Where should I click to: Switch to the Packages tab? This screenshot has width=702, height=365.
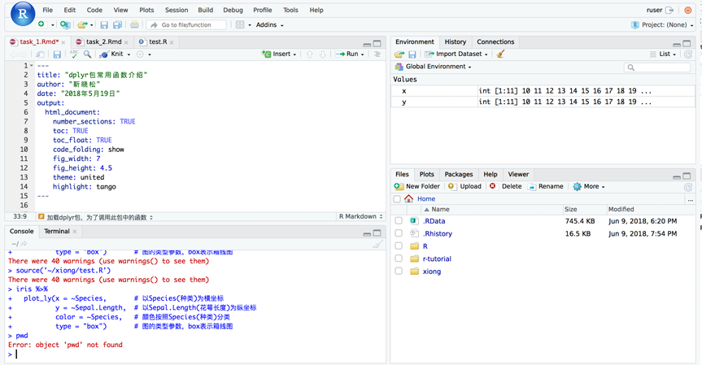pos(459,174)
